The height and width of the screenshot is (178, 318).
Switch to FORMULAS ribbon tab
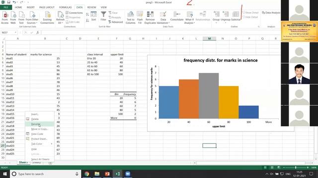click(x=65, y=7)
